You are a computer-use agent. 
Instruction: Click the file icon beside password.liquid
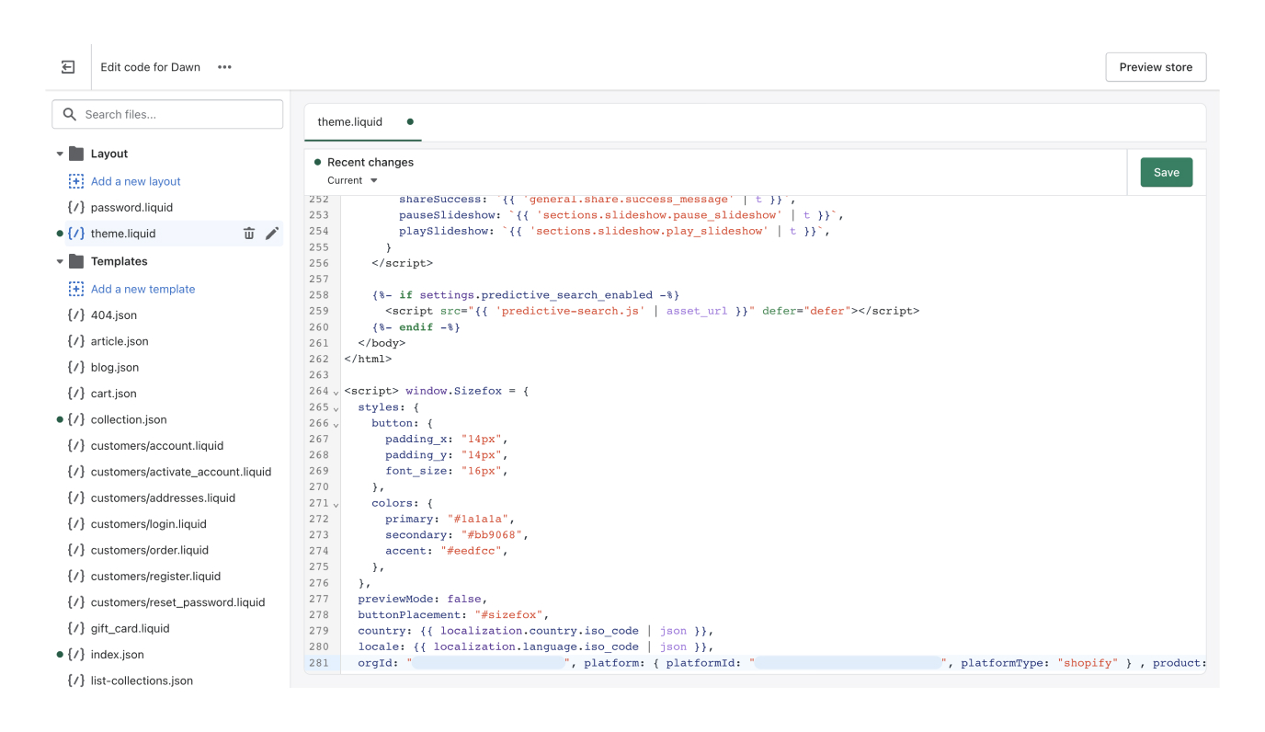click(76, 208)
